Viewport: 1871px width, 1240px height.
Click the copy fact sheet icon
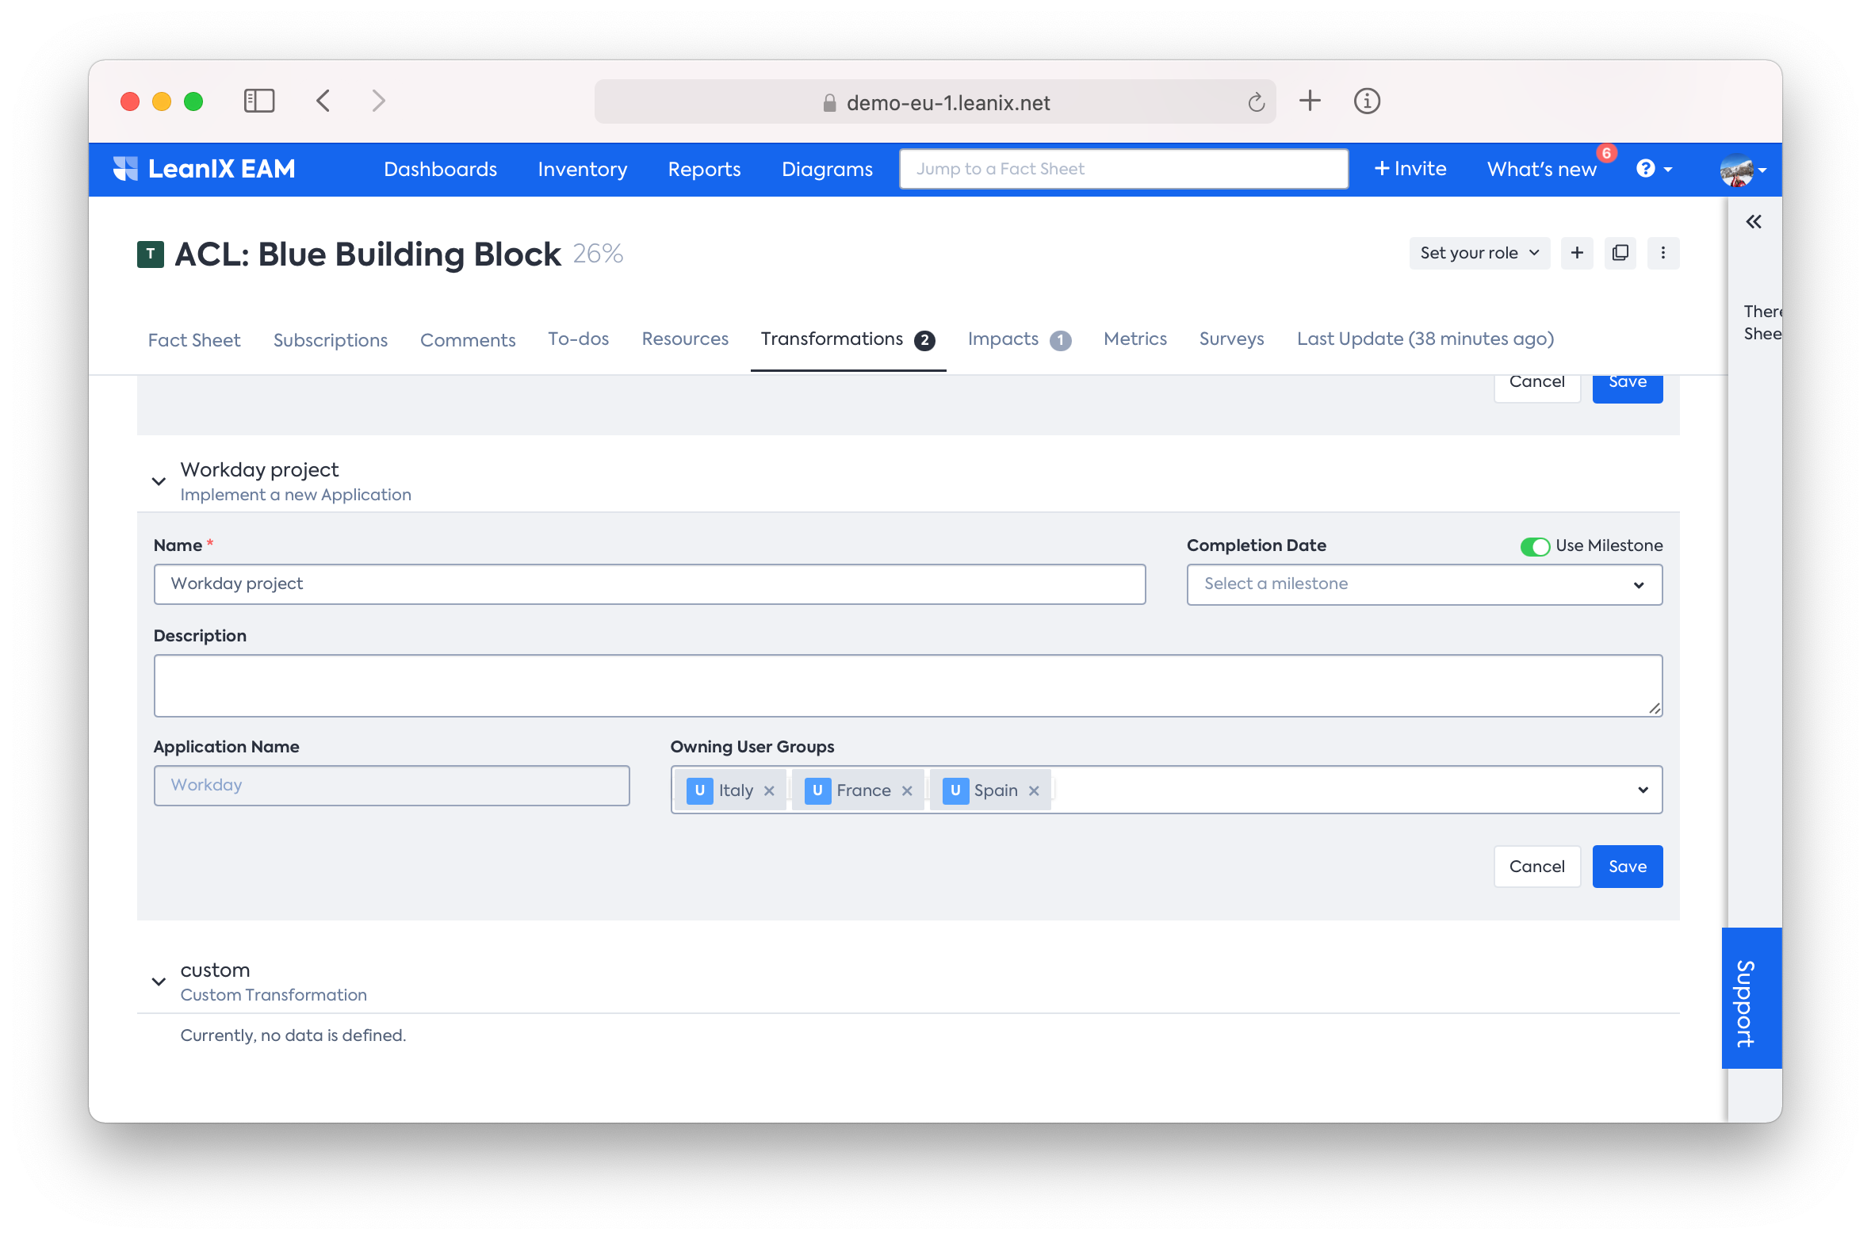[1620, 253]
